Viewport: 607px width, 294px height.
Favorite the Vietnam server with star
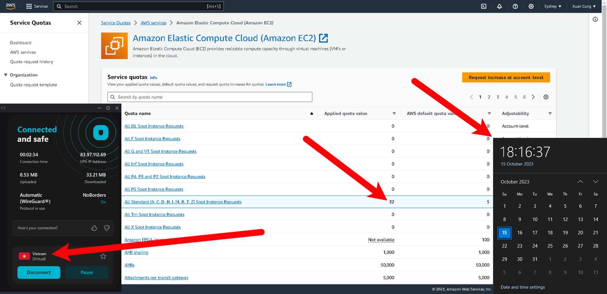tap(103, 256)
